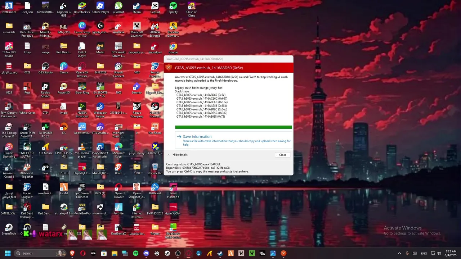The width and height of the screenshot is (461, 259).
Task: Open VLC media player desktop shortcut
Action: [x=82, y=150]
